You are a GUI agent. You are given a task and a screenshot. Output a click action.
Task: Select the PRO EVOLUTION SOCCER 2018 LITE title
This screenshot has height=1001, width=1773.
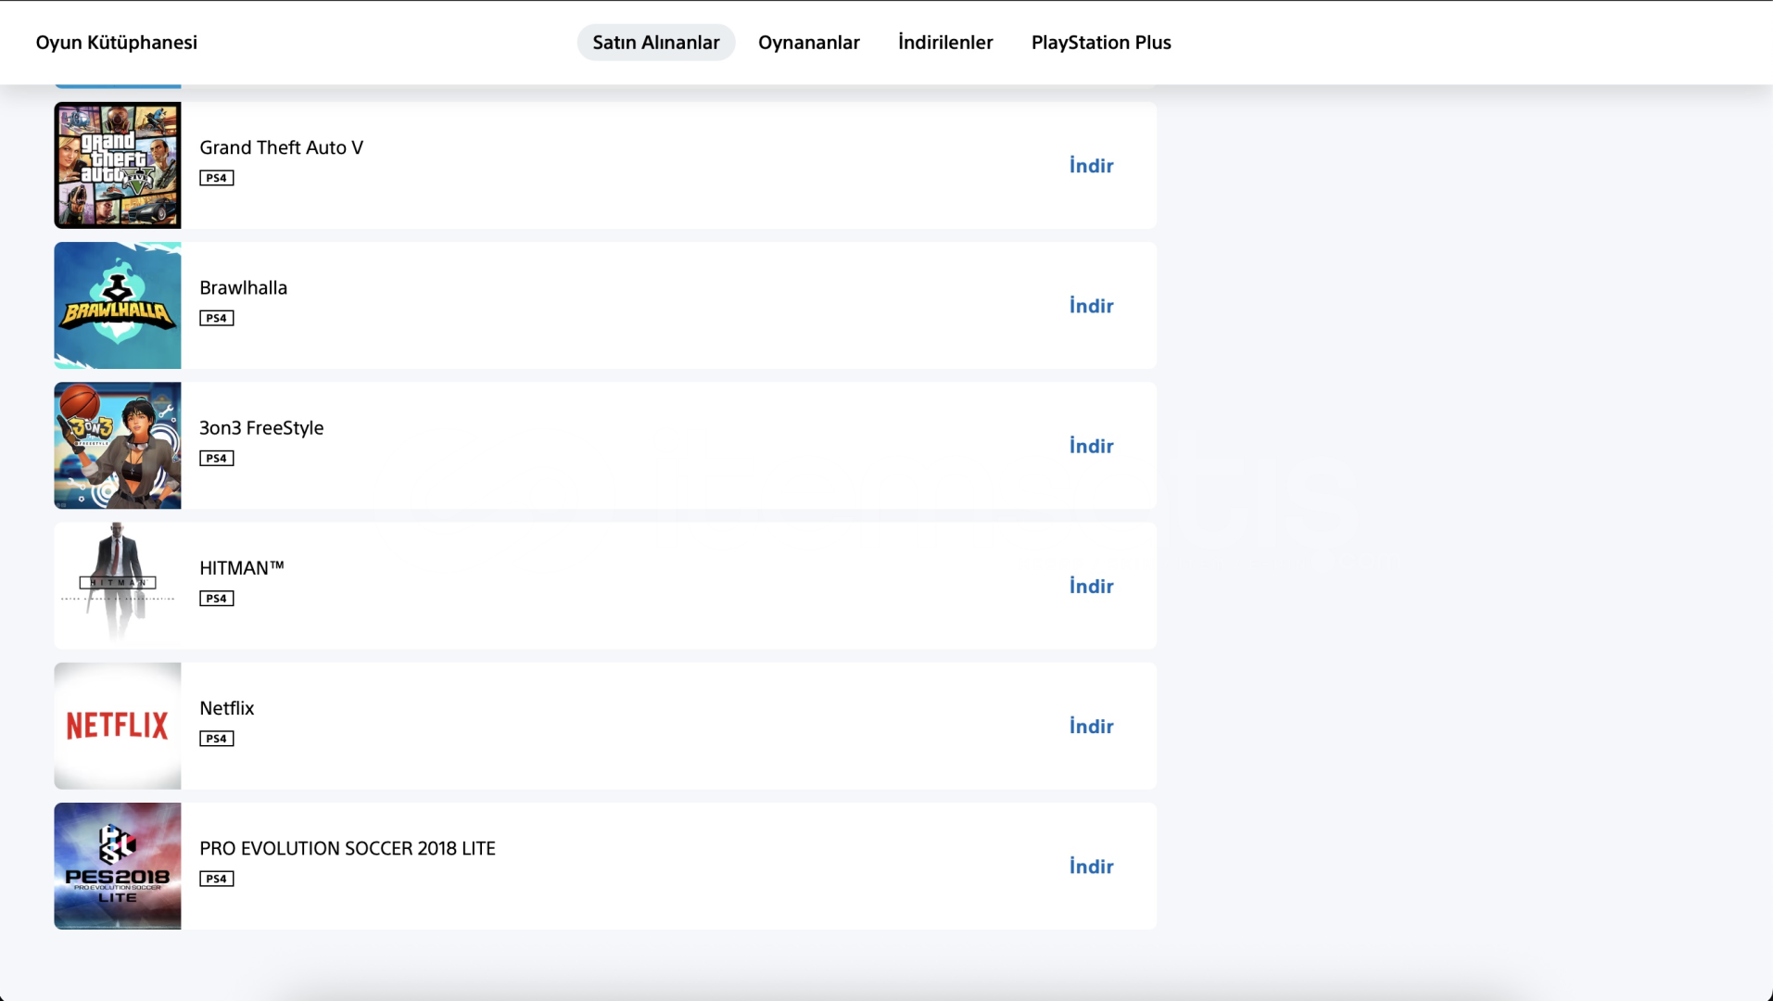click(347, 848)
